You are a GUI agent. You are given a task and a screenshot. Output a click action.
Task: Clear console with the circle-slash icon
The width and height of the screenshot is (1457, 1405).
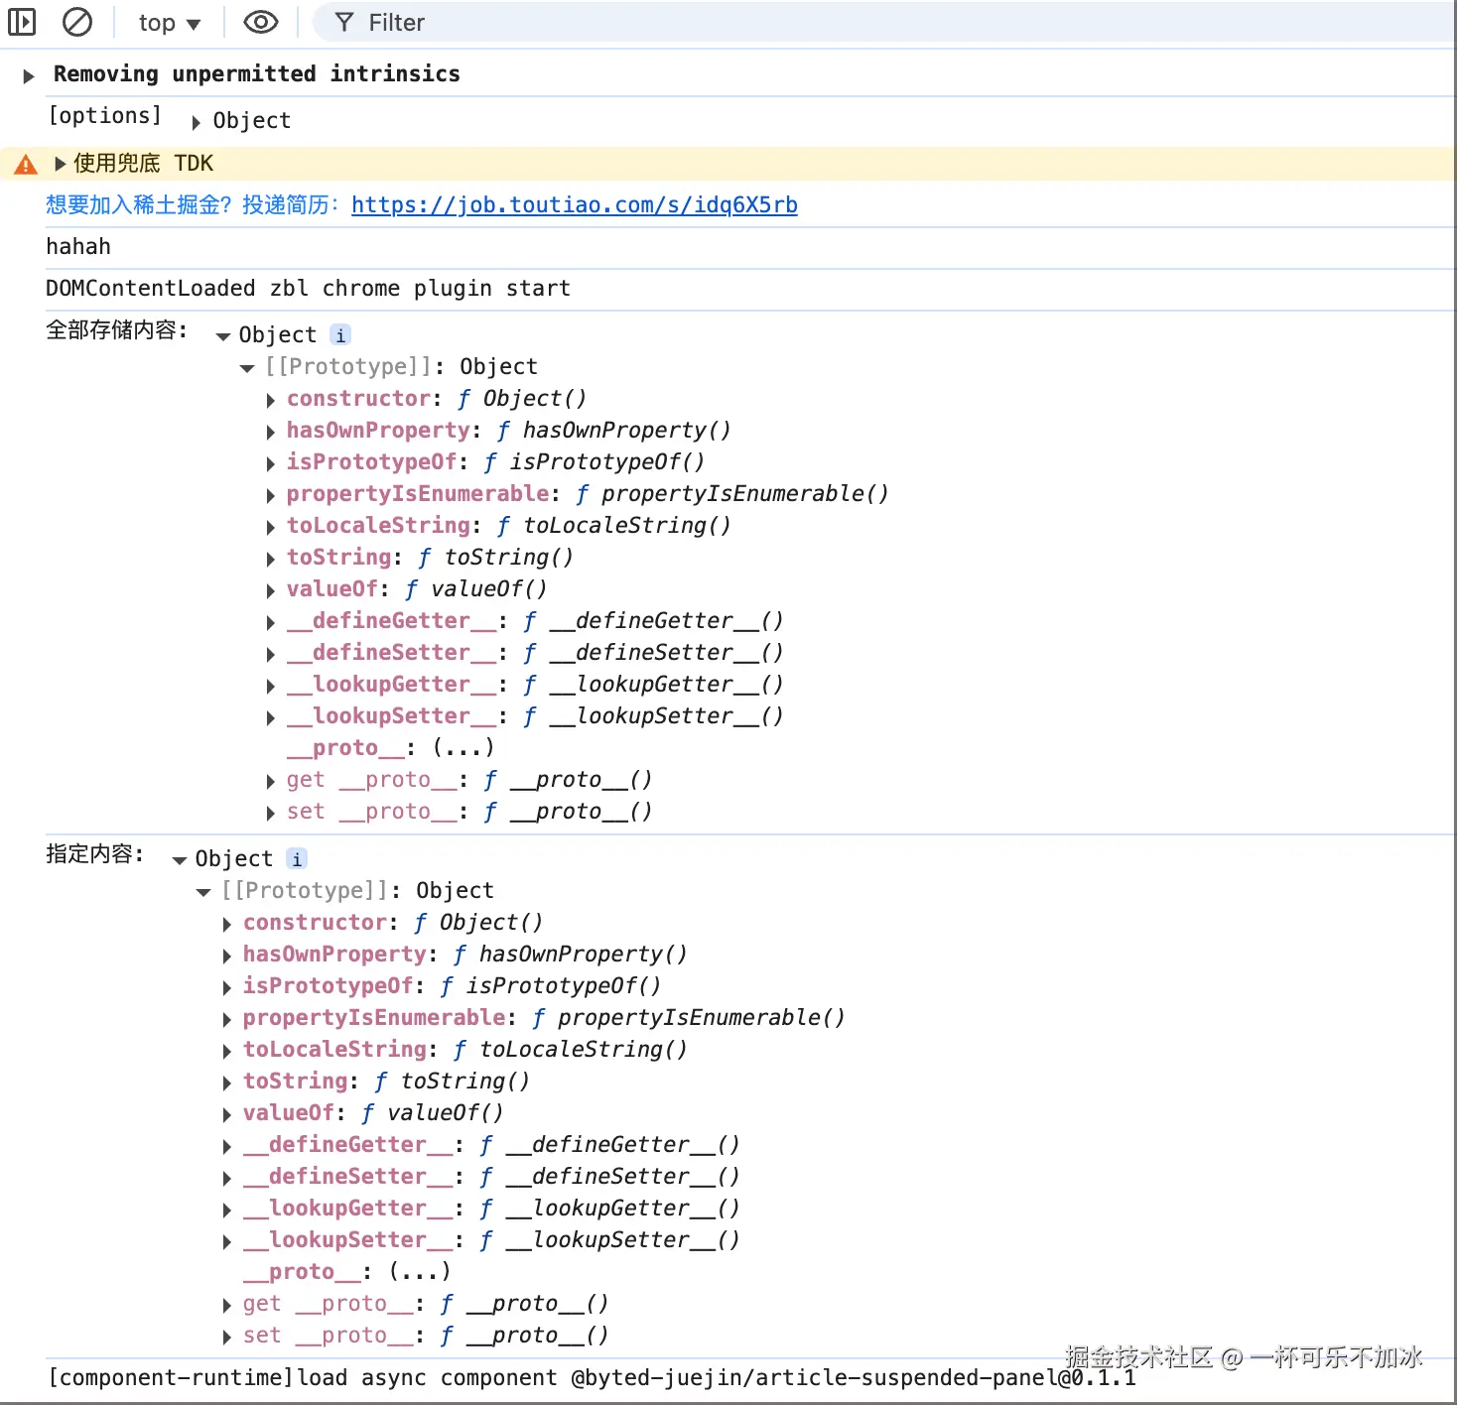pyautogui.click(x=76, y=22)
